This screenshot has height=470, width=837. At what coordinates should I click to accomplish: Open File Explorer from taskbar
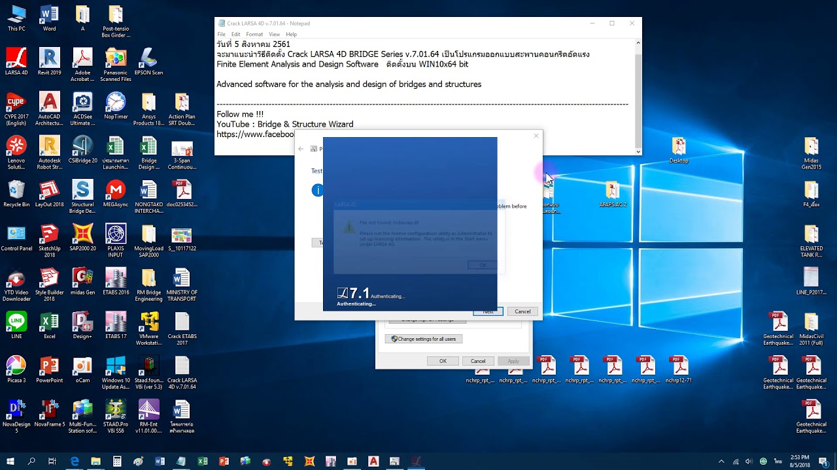95,461
